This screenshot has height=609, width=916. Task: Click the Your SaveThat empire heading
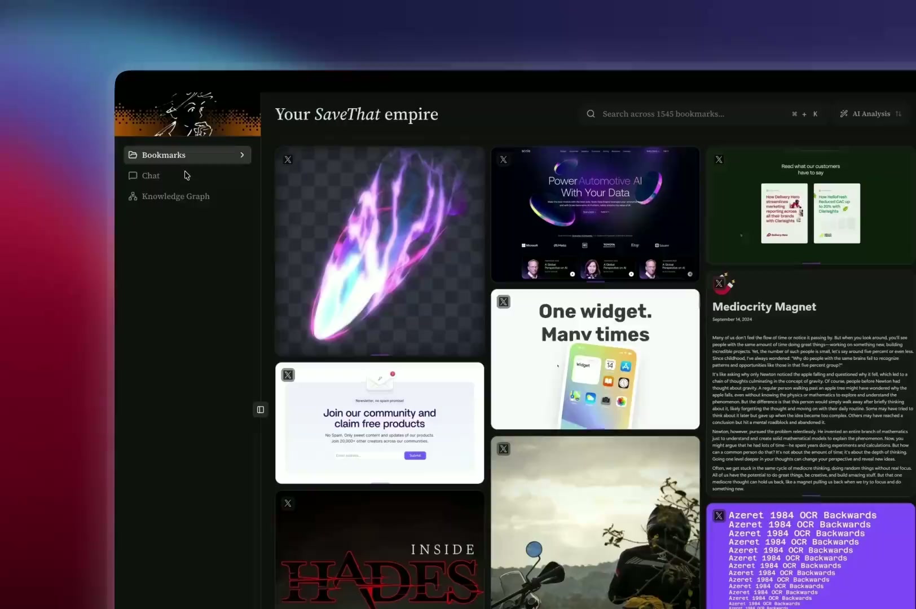pyautogui.click(x=356, y=114)
